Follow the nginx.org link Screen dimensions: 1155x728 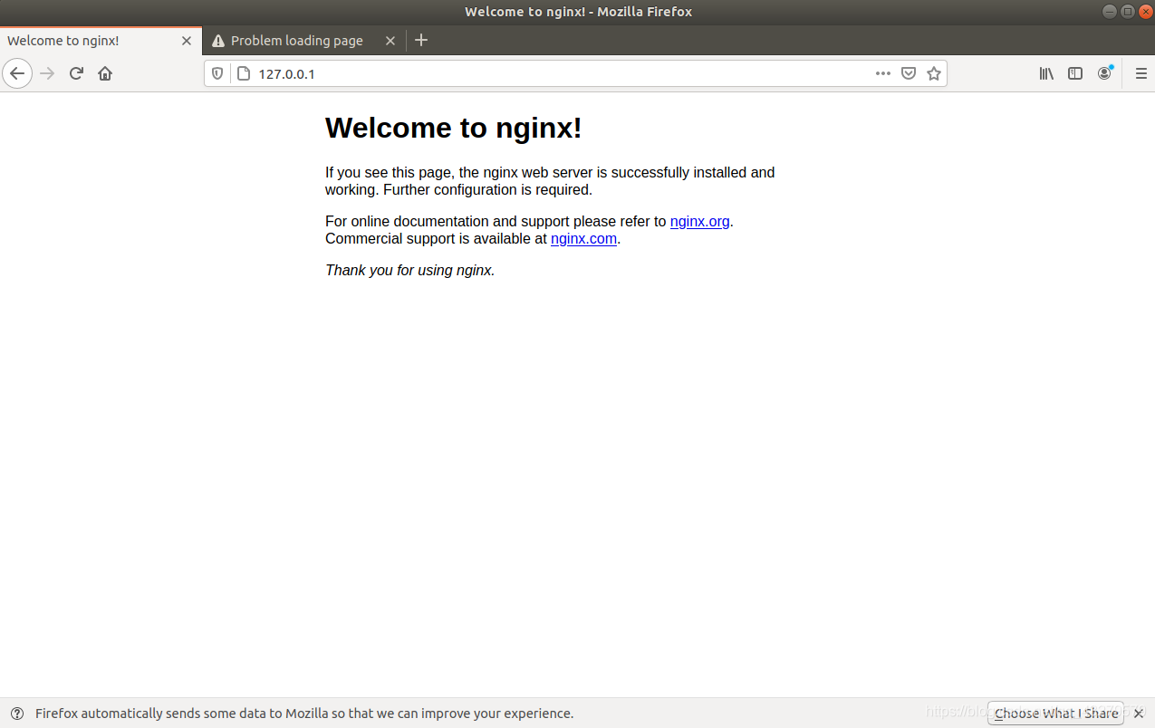coord(700,221)
